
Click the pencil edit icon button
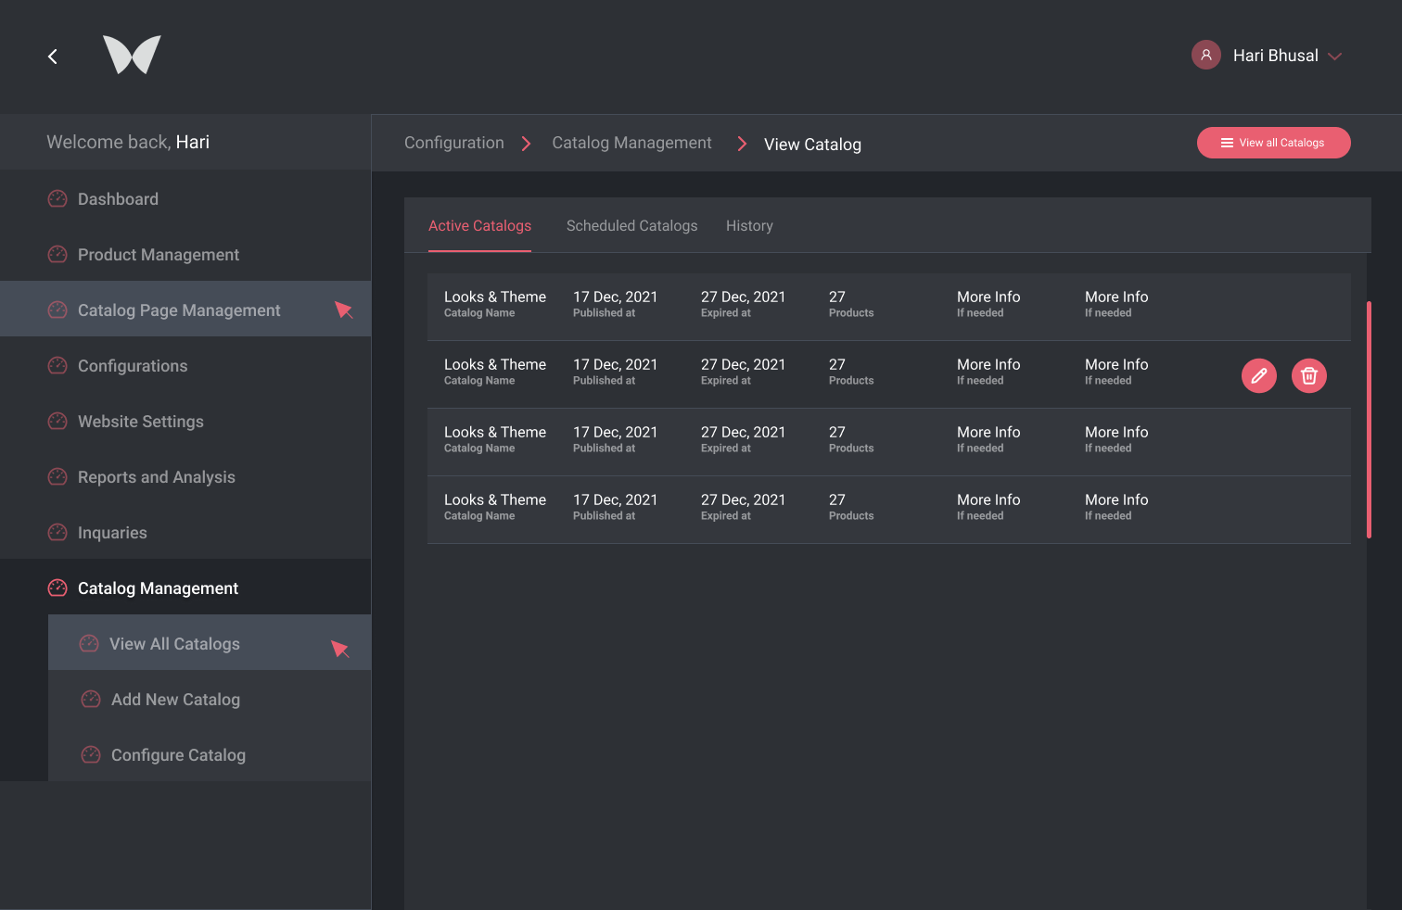(x=1258, y=375)
